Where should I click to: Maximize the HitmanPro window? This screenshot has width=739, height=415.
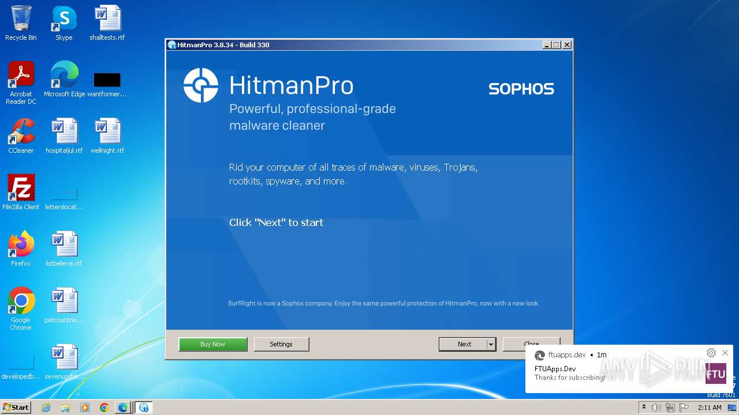point(557,45)
